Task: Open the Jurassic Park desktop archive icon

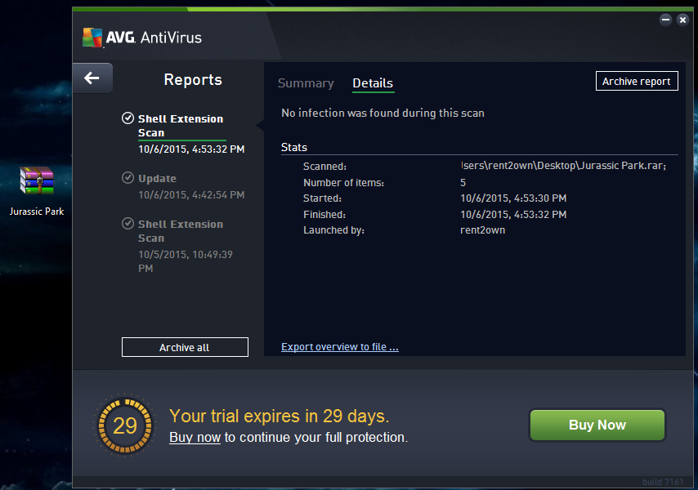Action: click(x=37, y=180)
